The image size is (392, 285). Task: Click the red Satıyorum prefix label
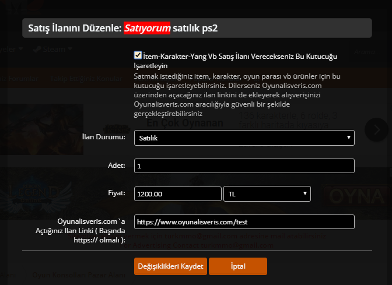pyautogui.click(x=147, y=28)
